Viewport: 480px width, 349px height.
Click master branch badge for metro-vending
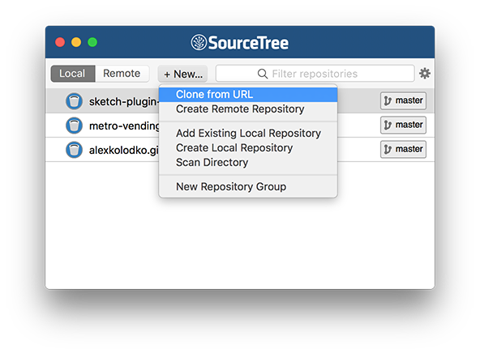click(403, 125)
